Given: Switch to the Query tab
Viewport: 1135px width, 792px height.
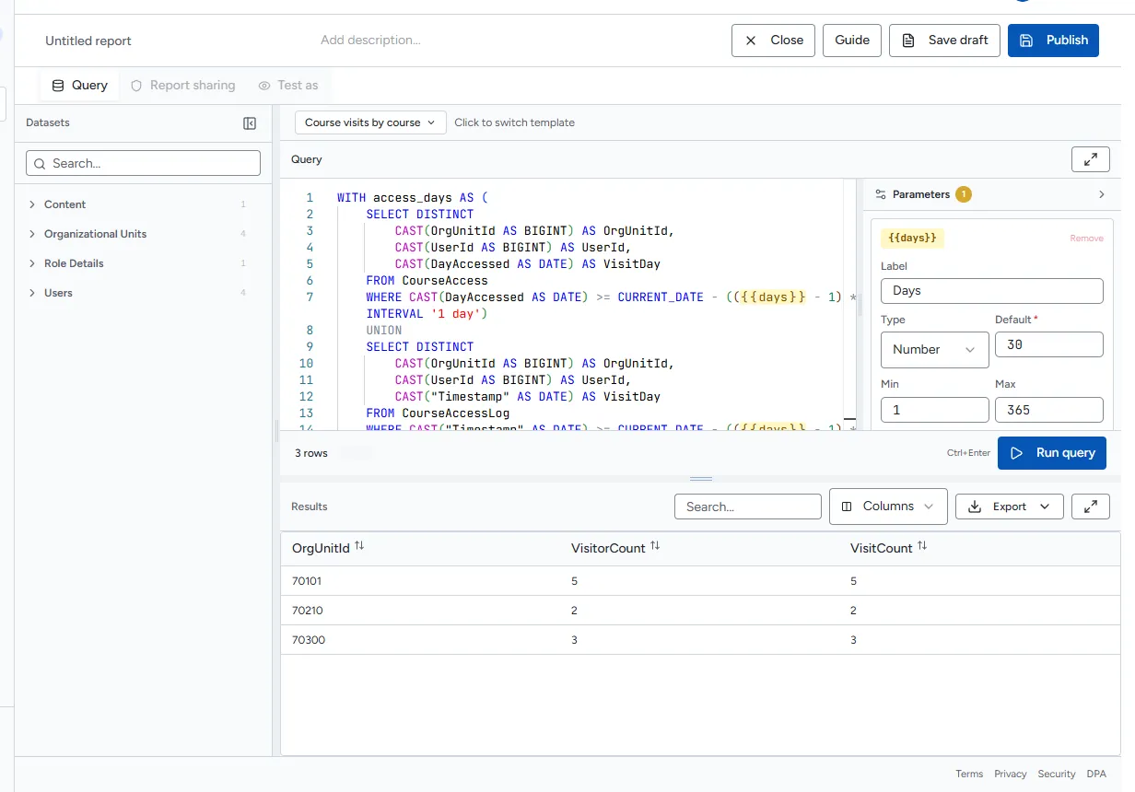Looking at the screenshot, I should pyautogui.click(x=79, y=86).
